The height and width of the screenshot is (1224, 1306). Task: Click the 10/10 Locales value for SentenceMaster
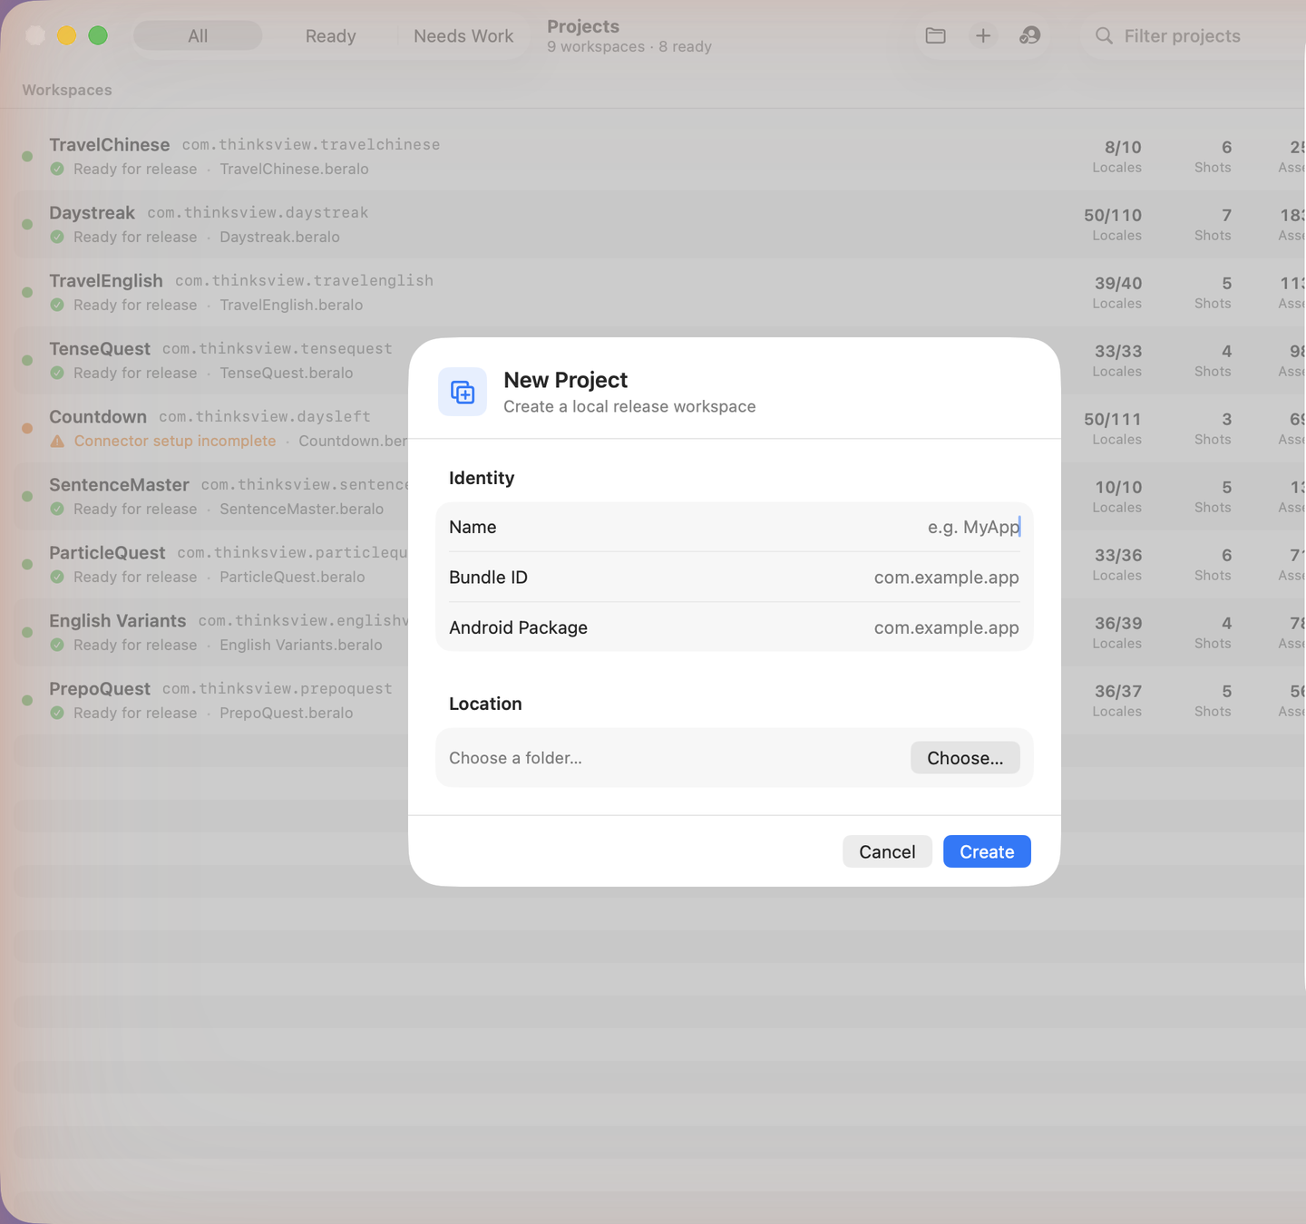point(1118,487)
